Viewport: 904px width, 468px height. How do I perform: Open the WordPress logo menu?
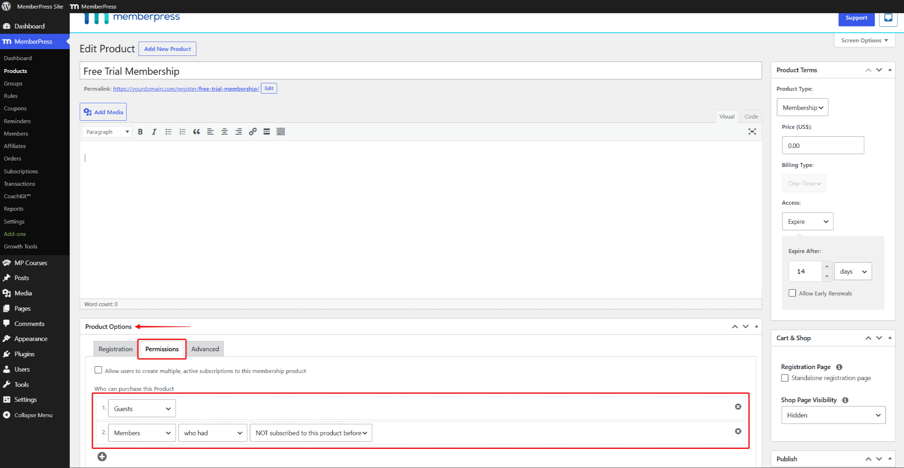point(6,6)
